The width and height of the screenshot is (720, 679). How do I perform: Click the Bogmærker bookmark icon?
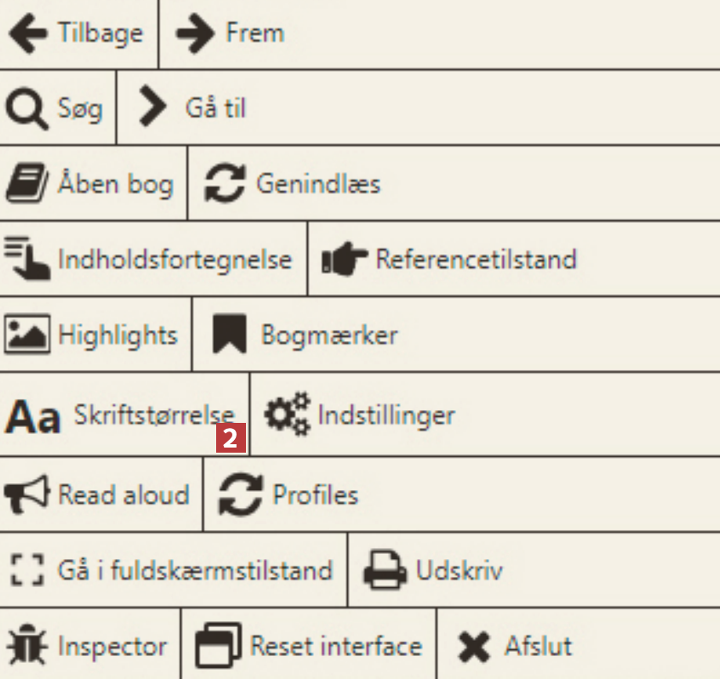(229, 334)
